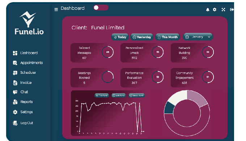This screenshot has width=246, height=141.
Task: Show This Month in the line chart
Action: [102, 95]
